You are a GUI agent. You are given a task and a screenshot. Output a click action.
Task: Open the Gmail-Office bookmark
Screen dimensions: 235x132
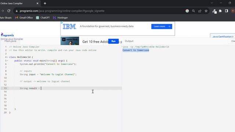[x=24, y=18]
